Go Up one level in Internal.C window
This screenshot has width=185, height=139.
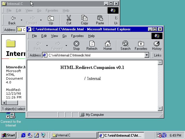tap(51, 20)
